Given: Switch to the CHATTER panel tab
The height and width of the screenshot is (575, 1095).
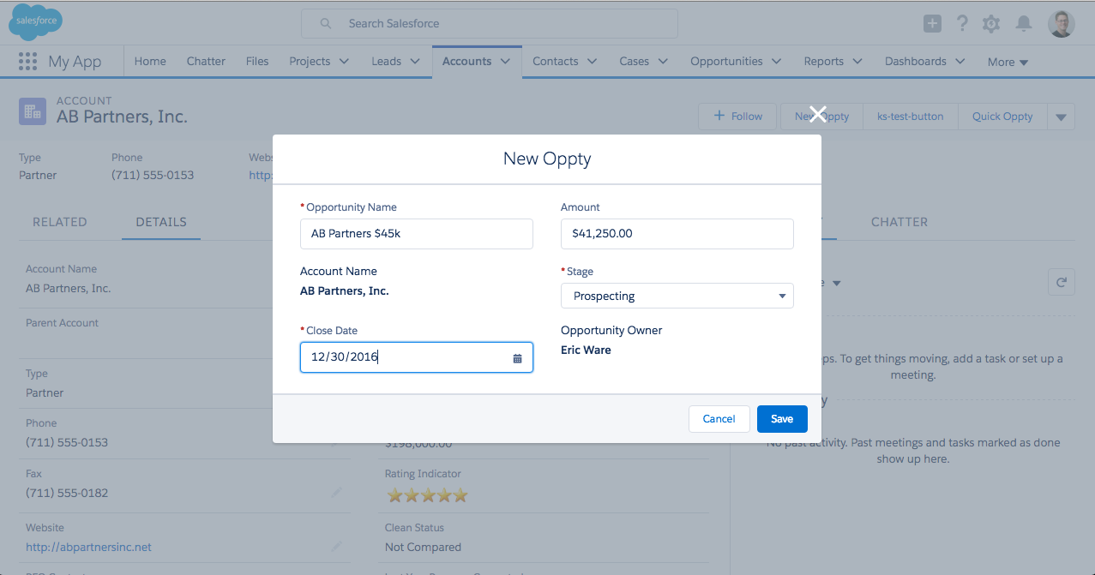Looking at the screenshot, I should pos(899,222).
